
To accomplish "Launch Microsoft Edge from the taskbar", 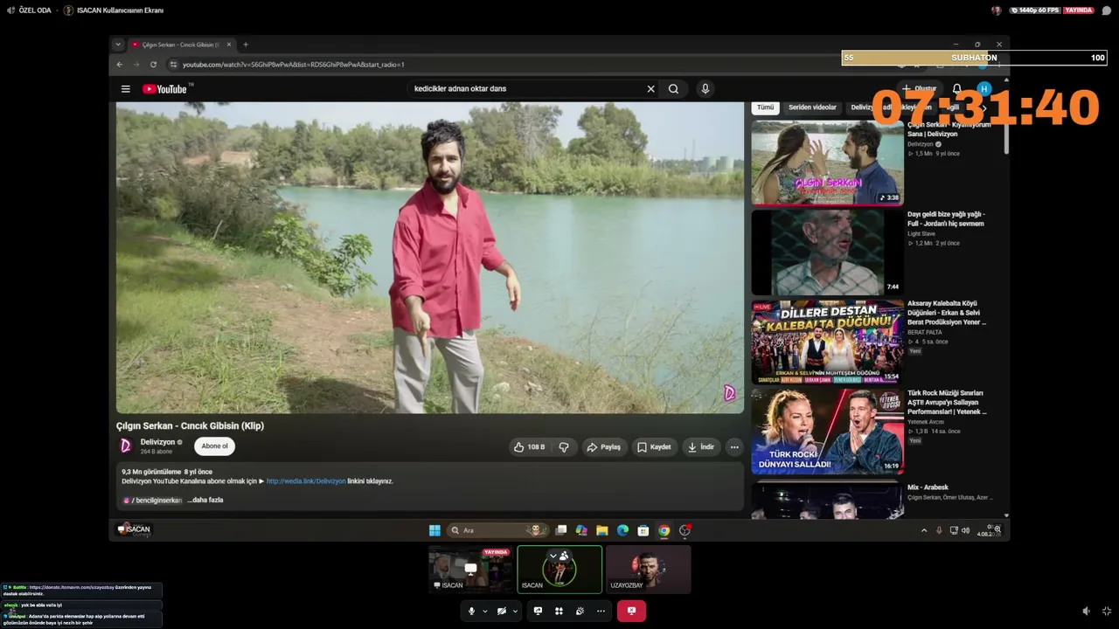I will [x=622, y=530].
